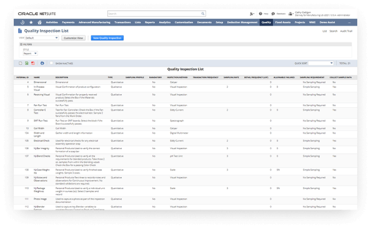The width and height of the screenshot is (371, 229).
Task: Sort by the Sampling Rate column header
Action: click(x=231, y=77)
